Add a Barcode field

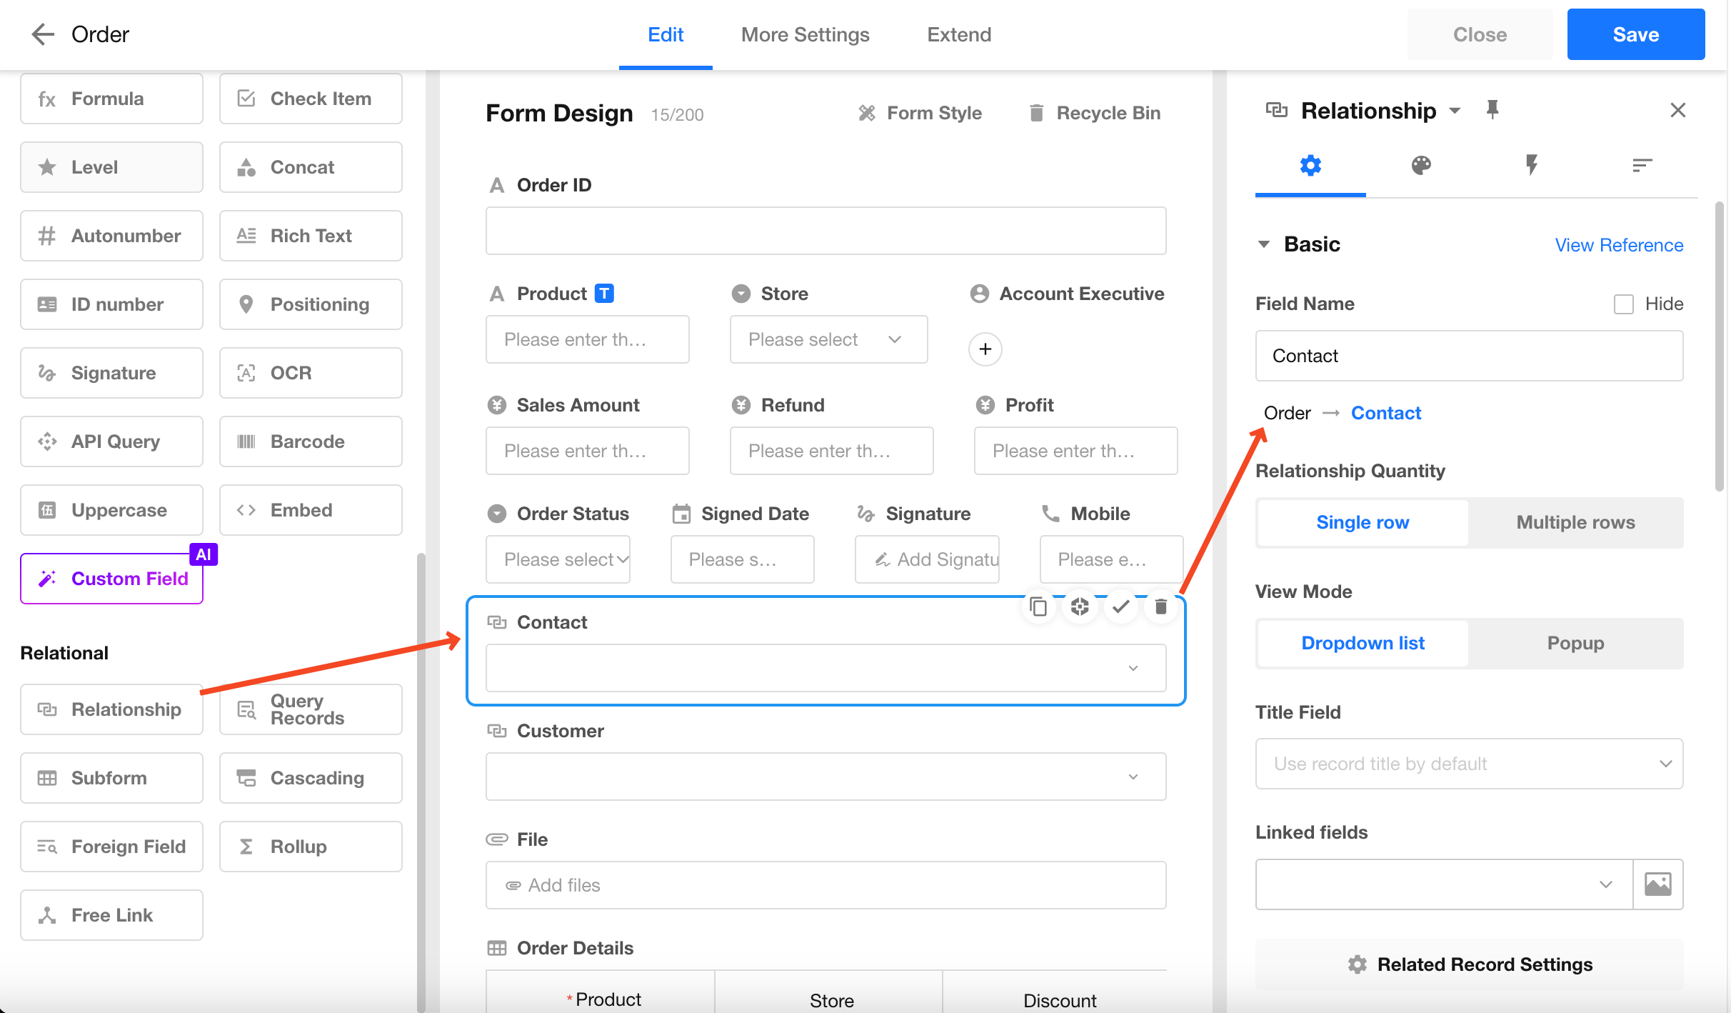[x=311, y=441]
